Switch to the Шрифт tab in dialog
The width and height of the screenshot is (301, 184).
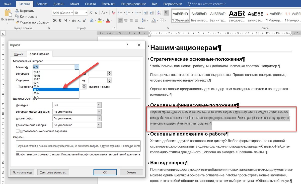click(19, 54)
